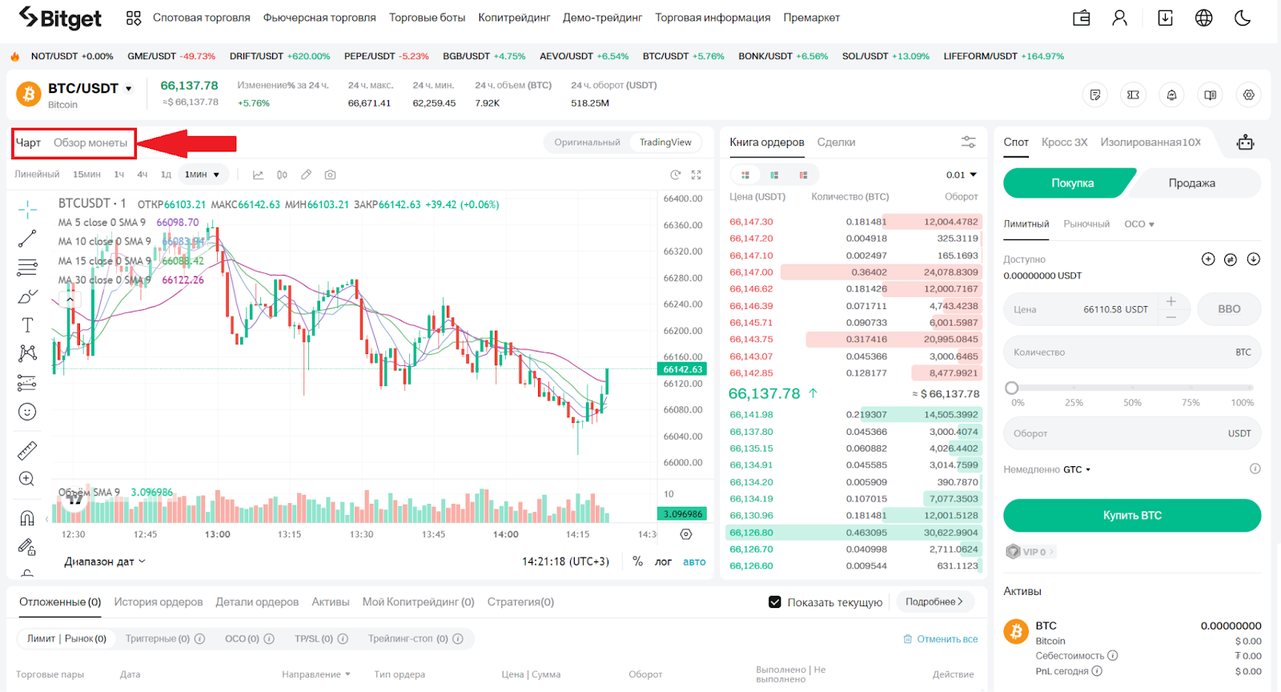Open language selection globe icon
The height and width of the screenshot is (692, 1281).
point(1203,18)
